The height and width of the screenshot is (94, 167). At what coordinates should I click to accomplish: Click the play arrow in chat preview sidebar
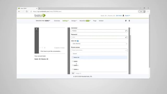pos(37,29)
